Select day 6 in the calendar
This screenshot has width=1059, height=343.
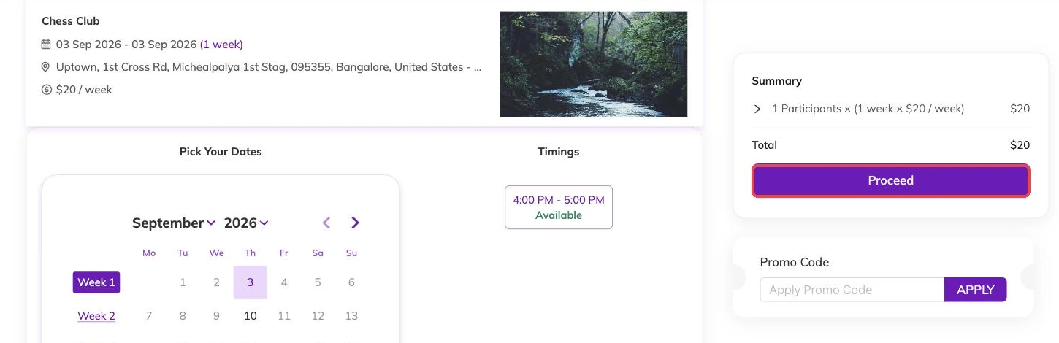pos(351,282)
